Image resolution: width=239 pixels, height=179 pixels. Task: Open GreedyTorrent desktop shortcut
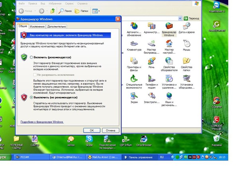(x=217, y=26)
